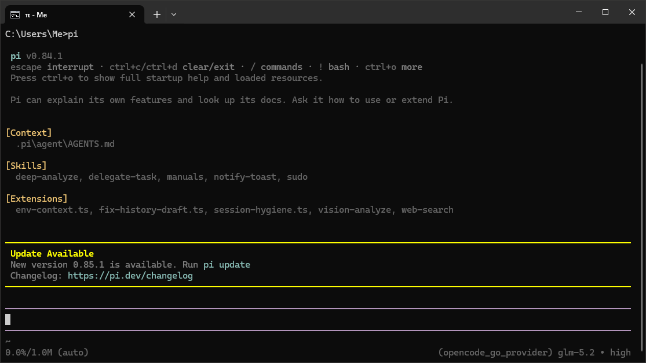Click the Update Available heading

[52, 254]
